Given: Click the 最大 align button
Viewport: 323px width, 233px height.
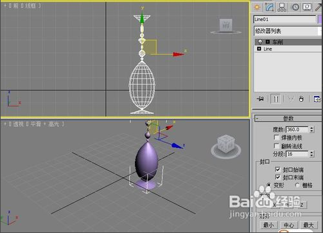Looking at the screenshot, I should pyautogui.click(x=308, y=225).
